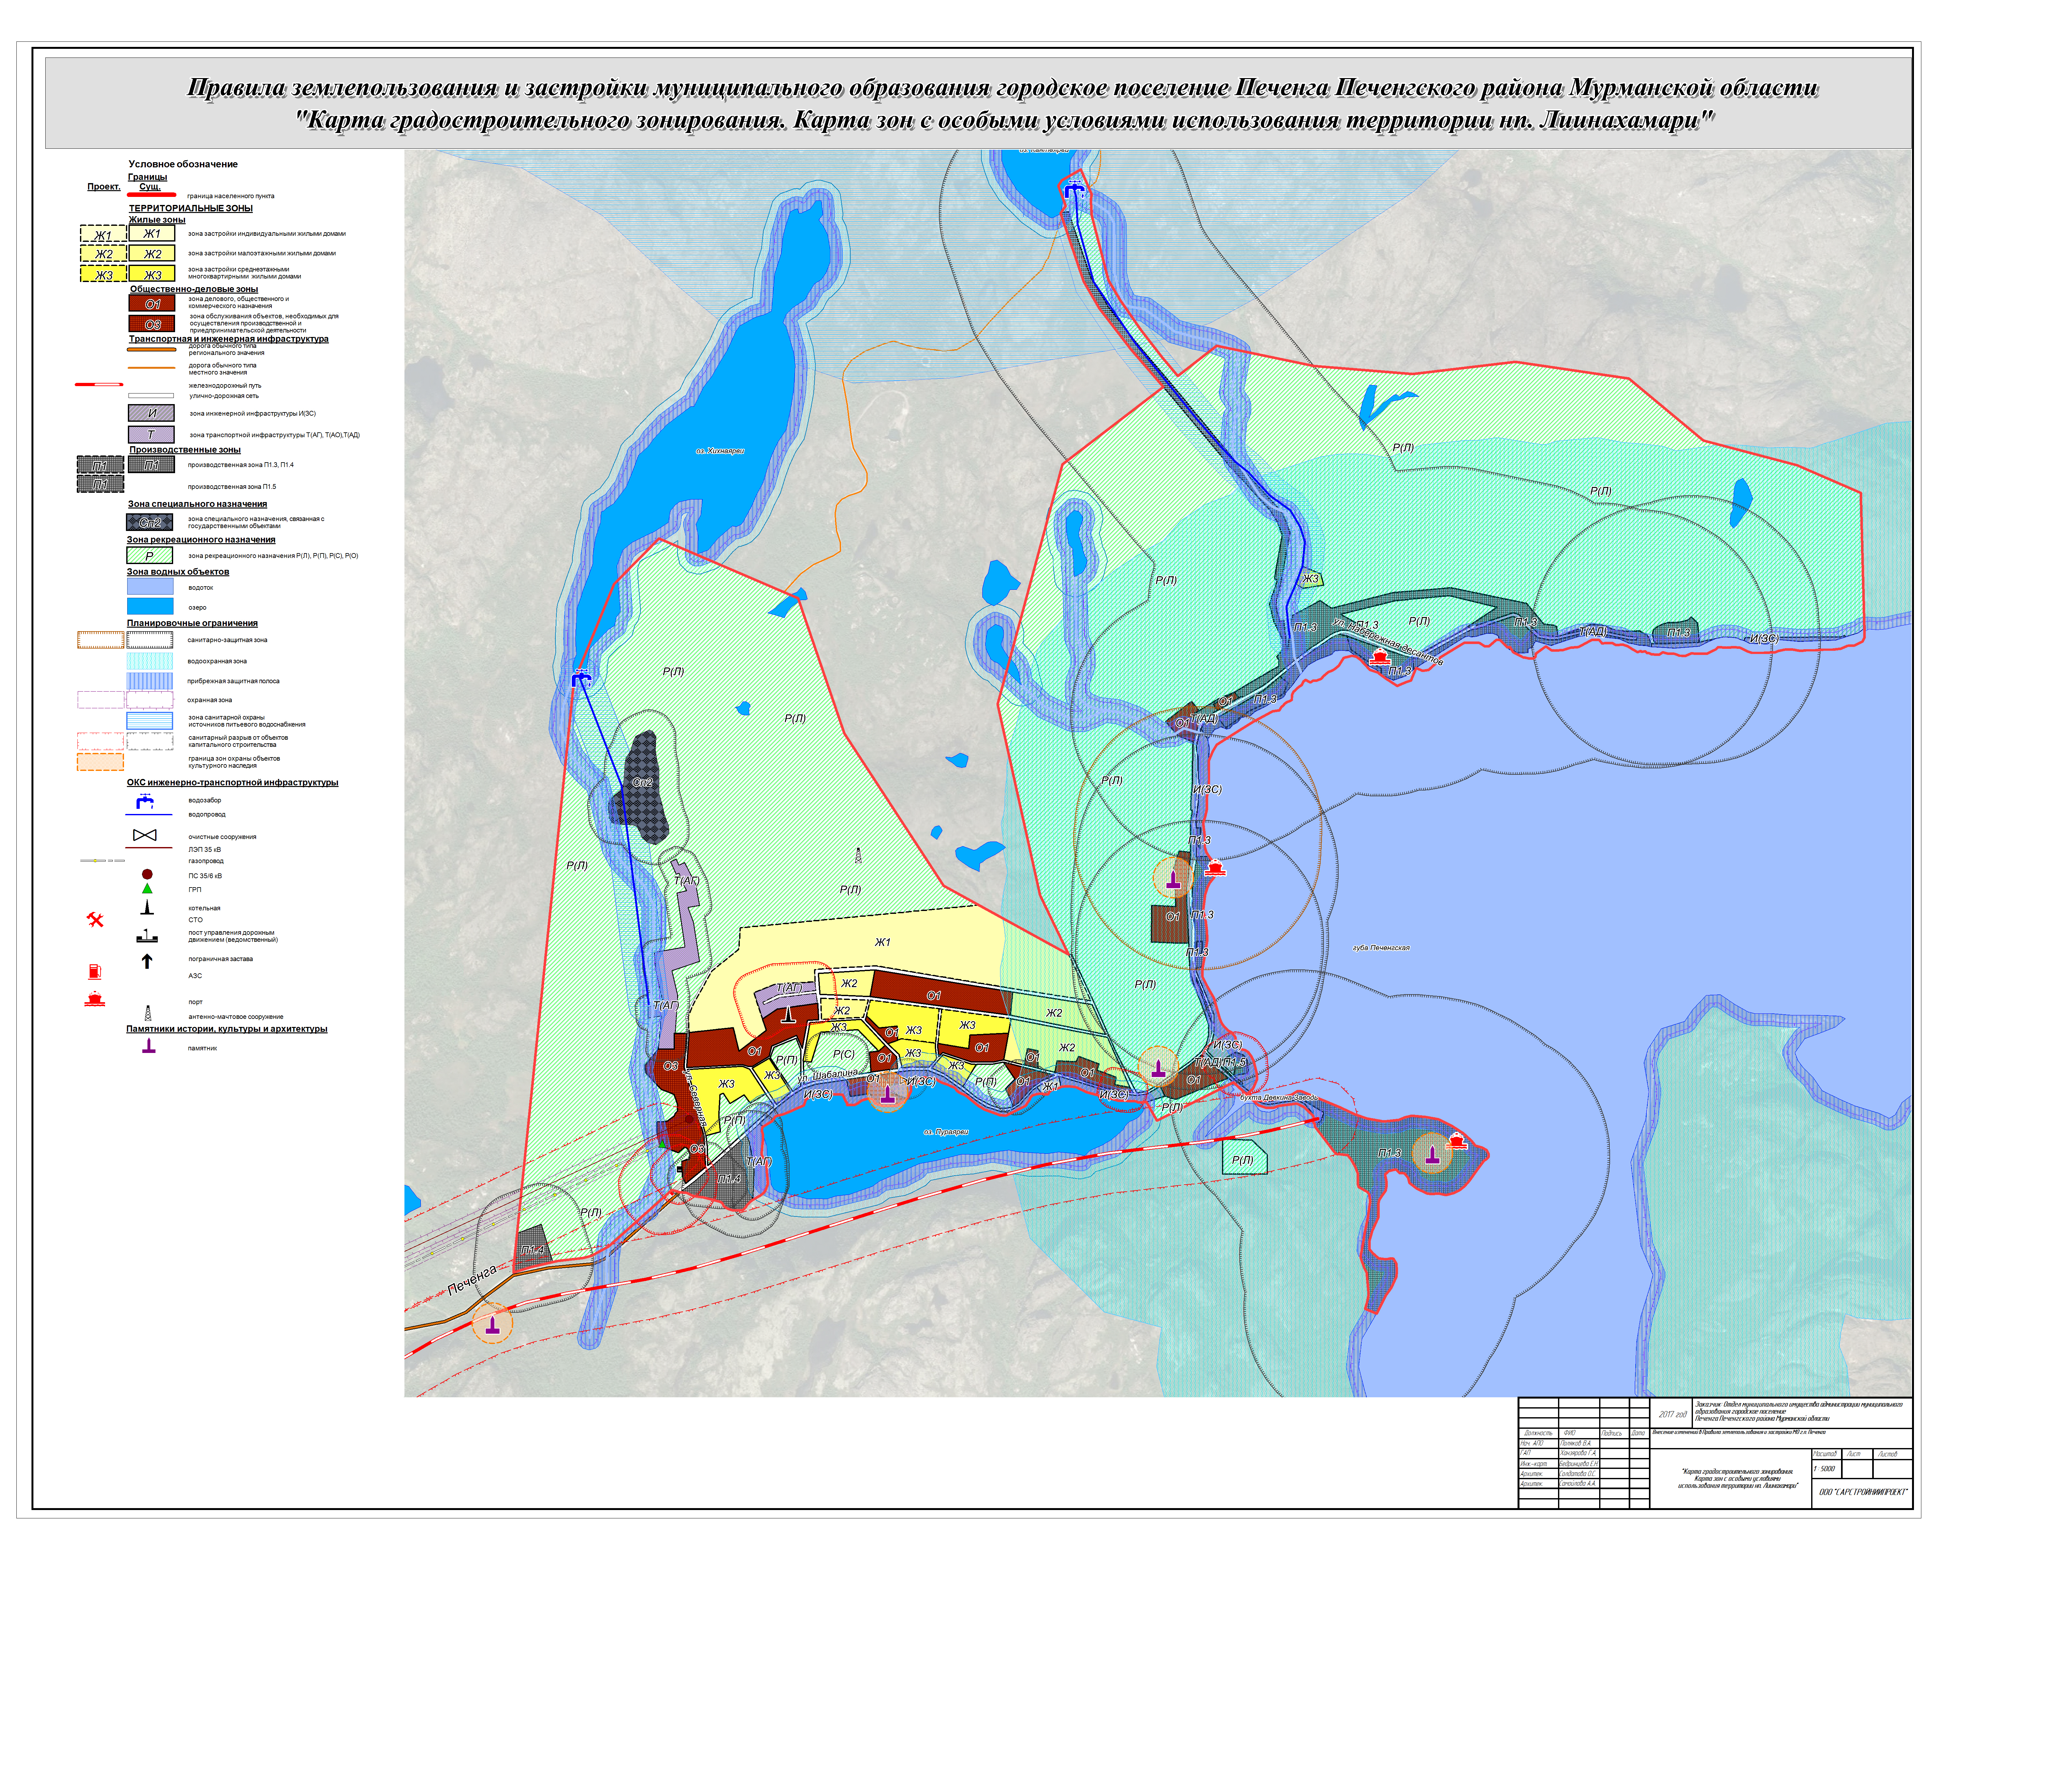This screenshot has height=1776, width=2072.
Task: Click the Сп2 swatch in the legend
Action: (150, 522)
